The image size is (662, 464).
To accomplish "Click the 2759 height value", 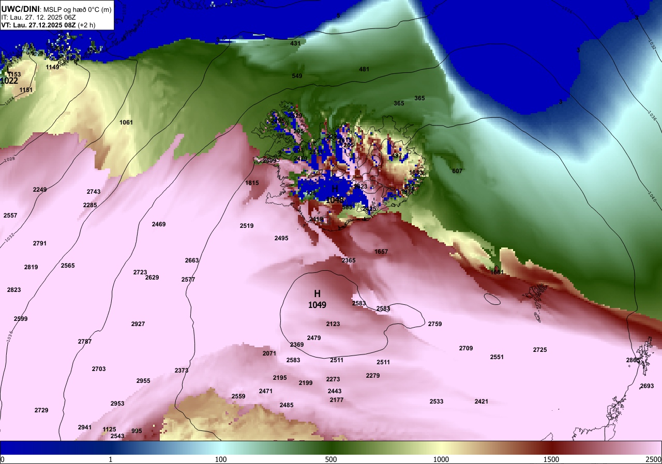I will click(x=435, y=324).
